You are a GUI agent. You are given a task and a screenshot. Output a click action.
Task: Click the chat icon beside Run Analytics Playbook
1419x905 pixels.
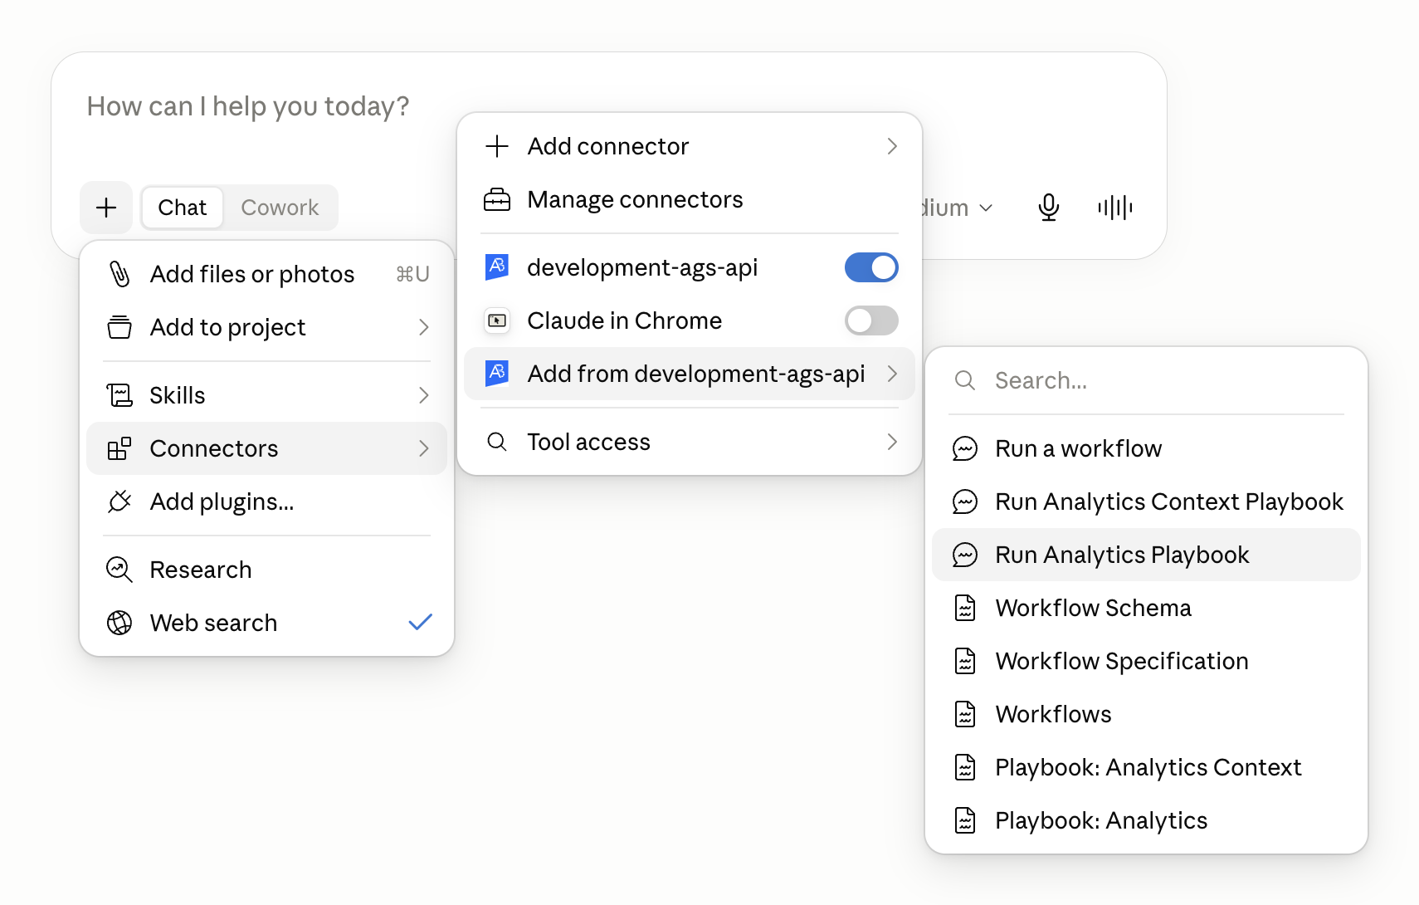pyautogui.click(x=965, y=555)
